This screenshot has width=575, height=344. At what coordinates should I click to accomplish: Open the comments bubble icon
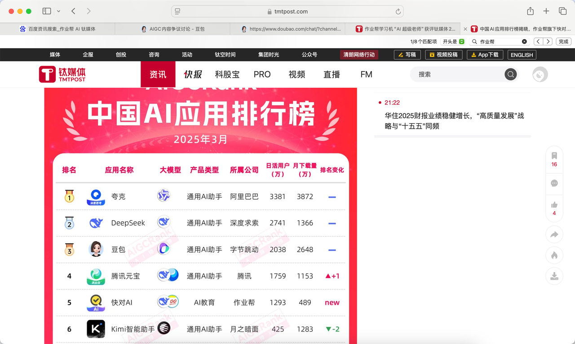[554, 183]
